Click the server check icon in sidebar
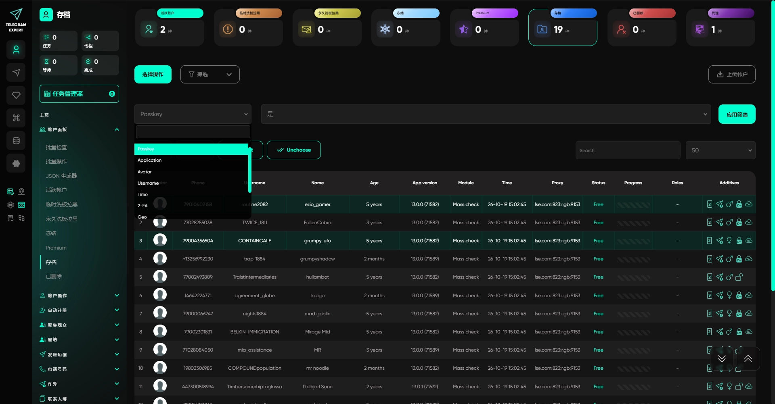 [x=10, y=192]
